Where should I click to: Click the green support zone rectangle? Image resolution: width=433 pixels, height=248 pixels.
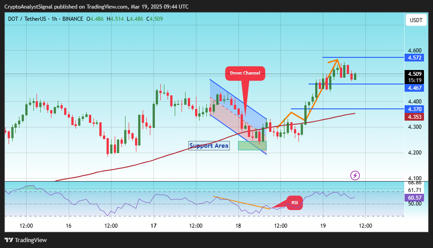pos(252,145)
